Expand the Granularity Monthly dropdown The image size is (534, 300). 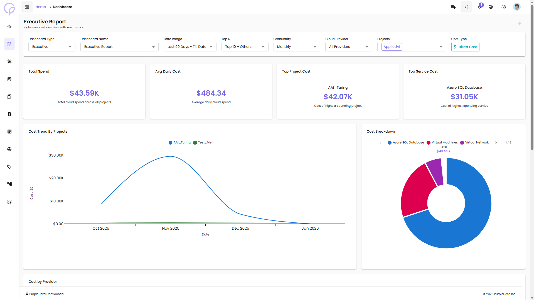click(x=296, y=47)
